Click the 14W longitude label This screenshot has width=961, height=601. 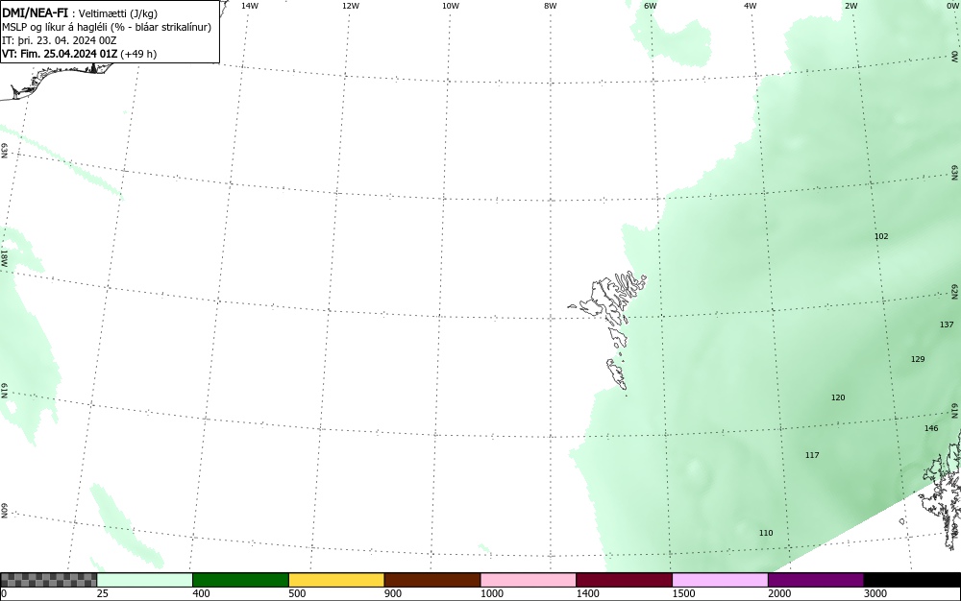coord(250,6)
